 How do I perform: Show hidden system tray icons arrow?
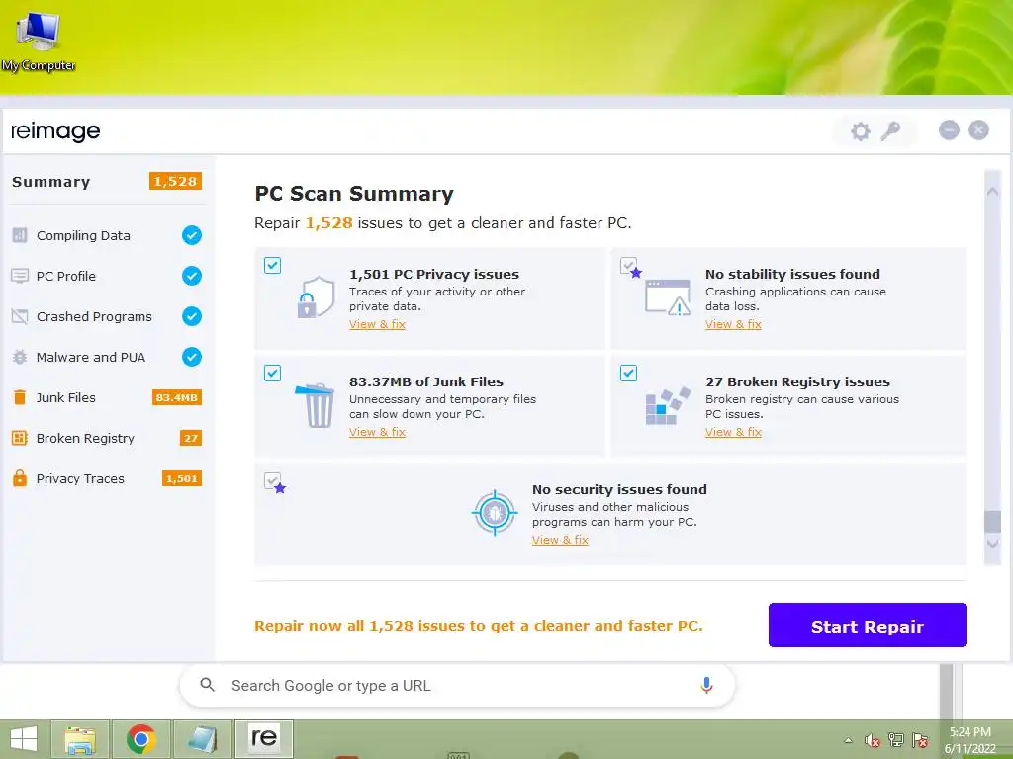pyautogui.click(x=848, y=740)
